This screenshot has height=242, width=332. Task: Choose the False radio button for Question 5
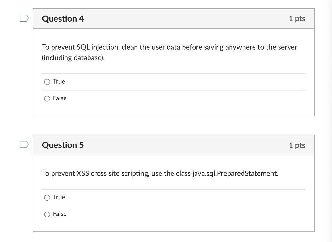(47, 214)
